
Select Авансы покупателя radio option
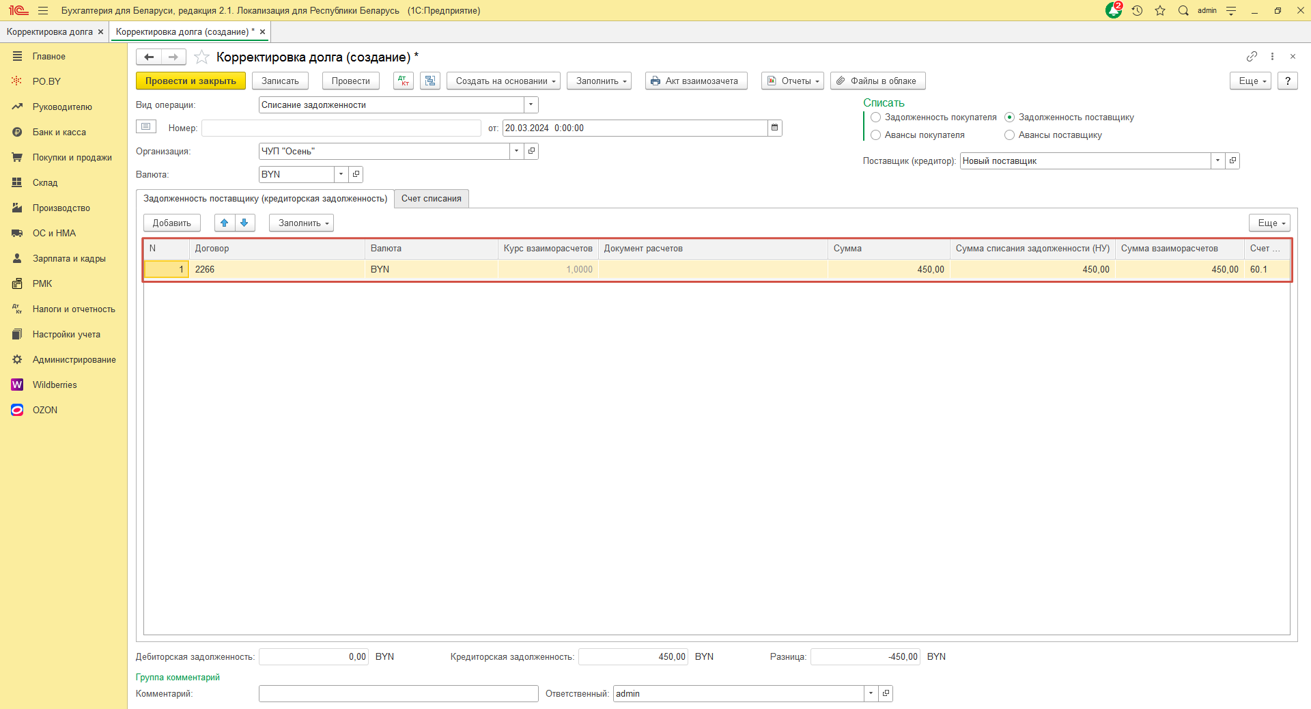click(876, 135)
